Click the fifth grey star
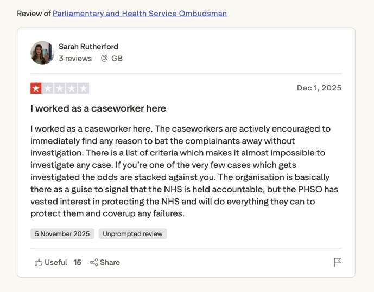374x292 pixels. click(83, 88)
